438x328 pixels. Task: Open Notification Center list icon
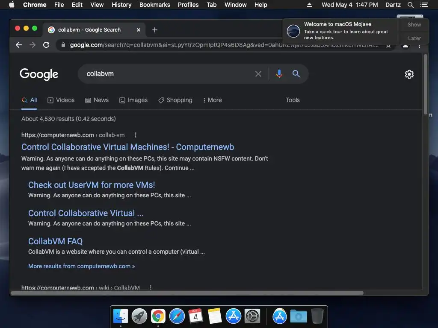point(424,5)
